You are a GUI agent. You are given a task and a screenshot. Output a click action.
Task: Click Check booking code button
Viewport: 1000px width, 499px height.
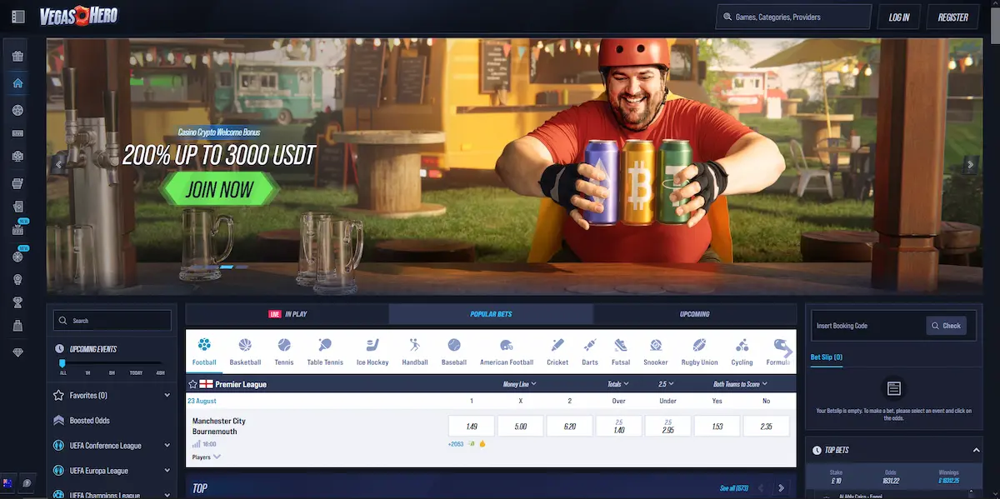pyautogui.click(x=947, y=326)
